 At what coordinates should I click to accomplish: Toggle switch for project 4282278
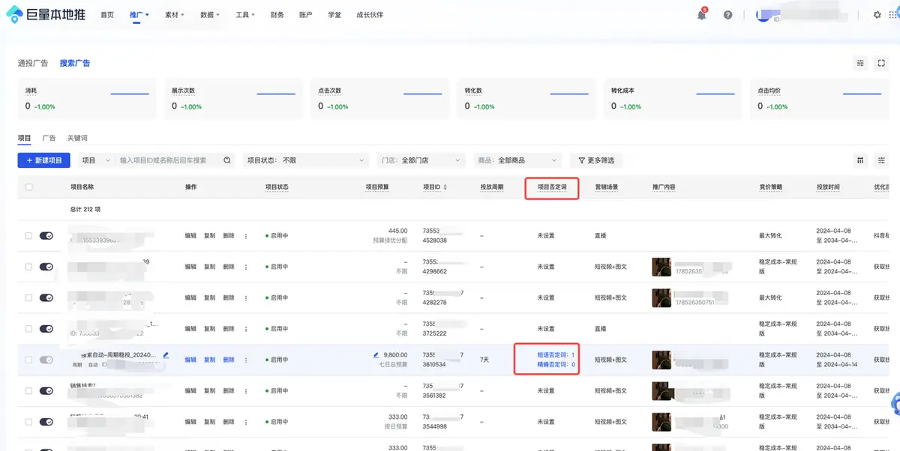click(46, 297)
